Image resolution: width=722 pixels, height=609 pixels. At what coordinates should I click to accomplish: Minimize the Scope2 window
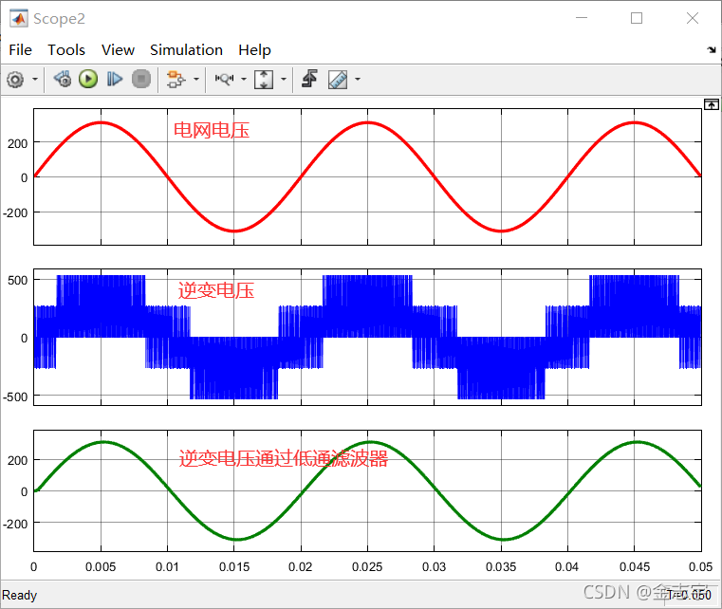point(582,18)
